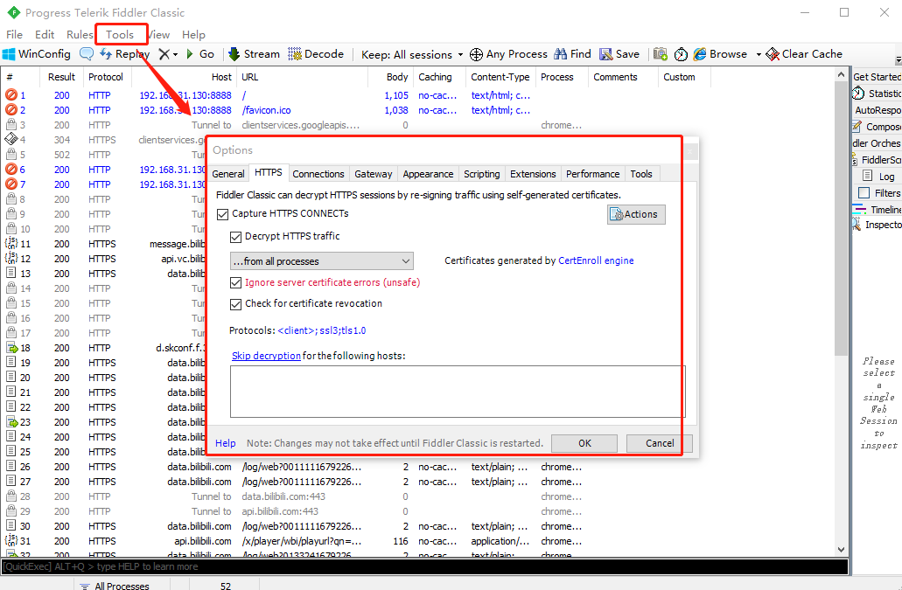Click the Any Process target icon
This screenshot has width=902, height=590.
pyautogui.click(x=476, y=54)
